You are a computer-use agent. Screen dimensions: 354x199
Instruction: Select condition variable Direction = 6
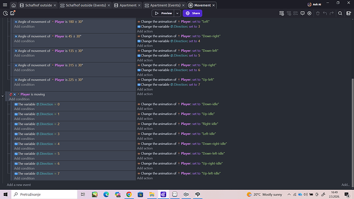coord(37,164)
